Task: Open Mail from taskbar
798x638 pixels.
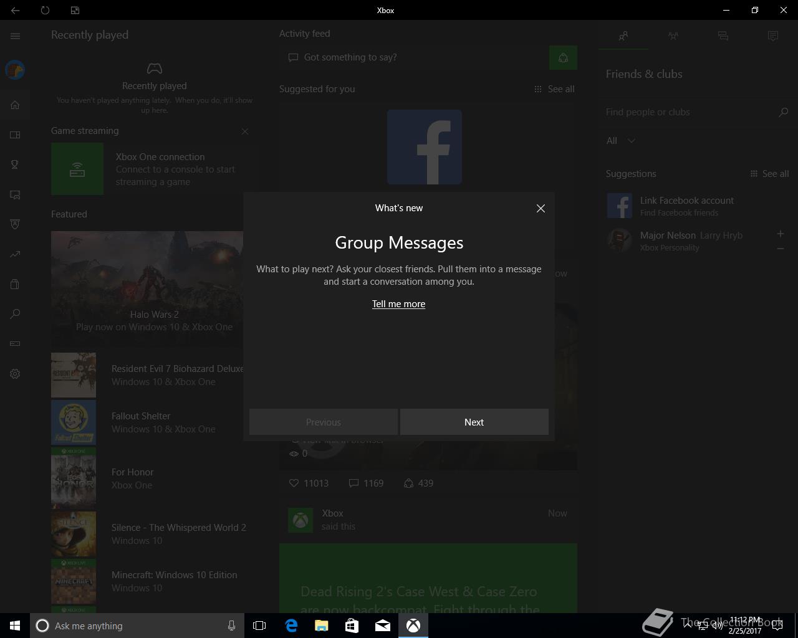Action: [383, 626]
